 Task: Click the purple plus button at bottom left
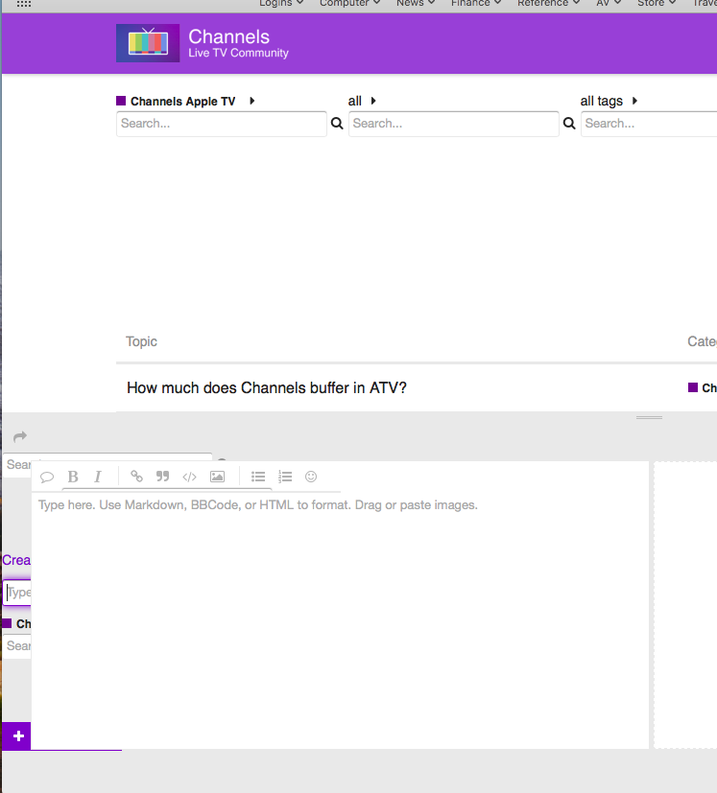[17, 736]
